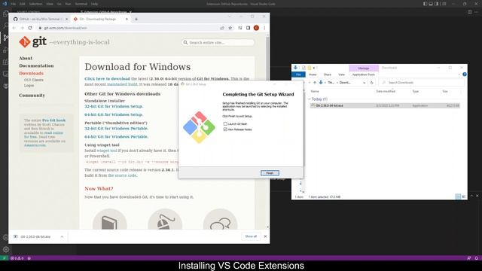
Task: Select the Git - Downloading Package tab
Action: [98, 19]
